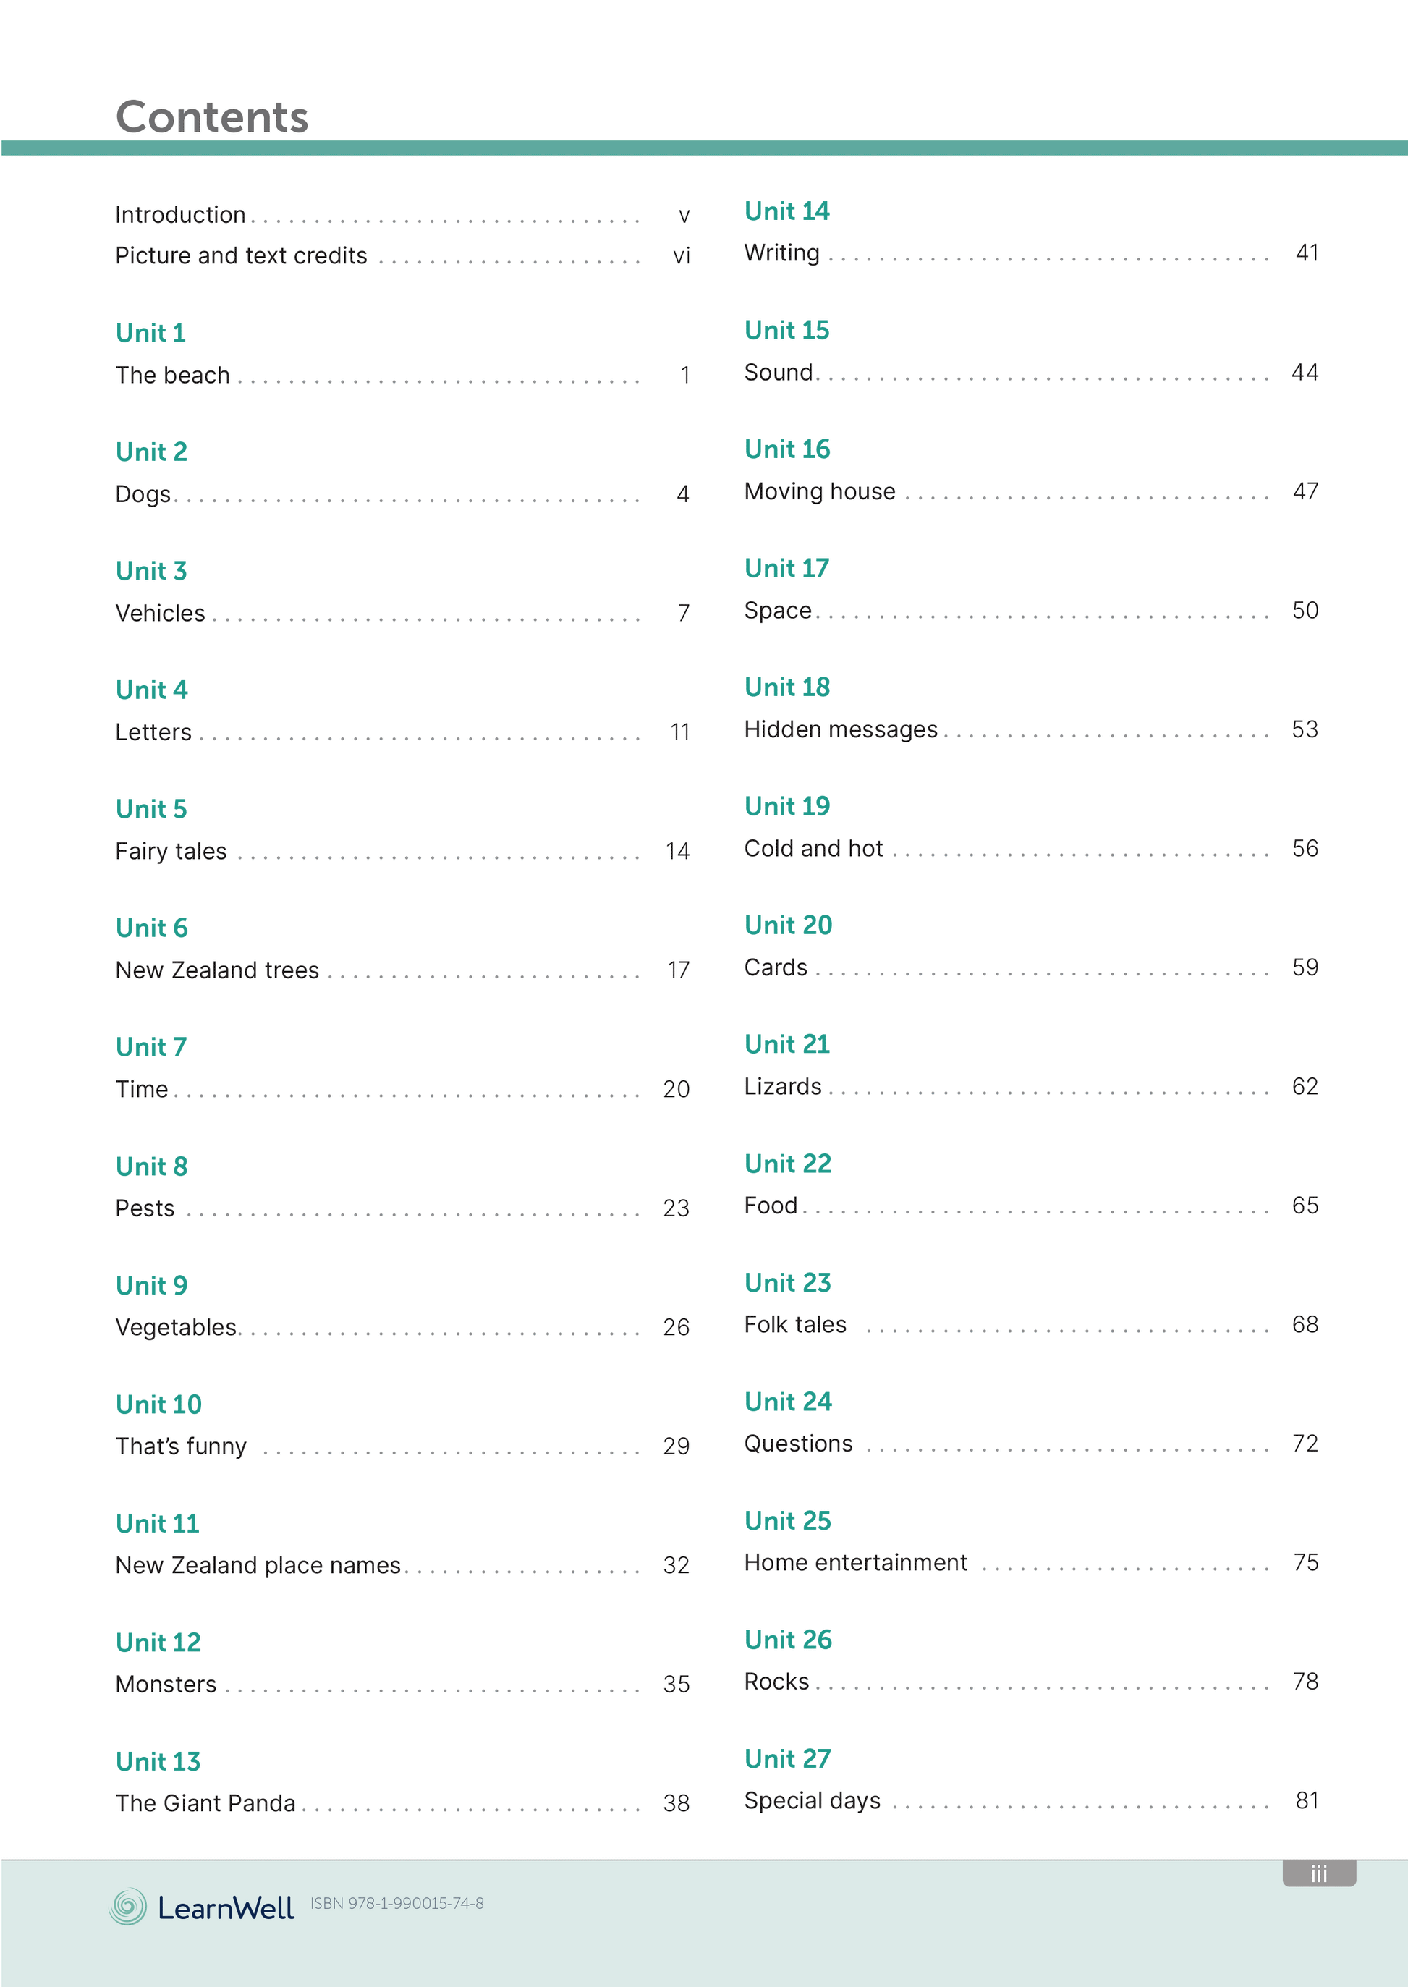
Task: Click the Unit 21 heading
Action: [x=786, y=1045]
